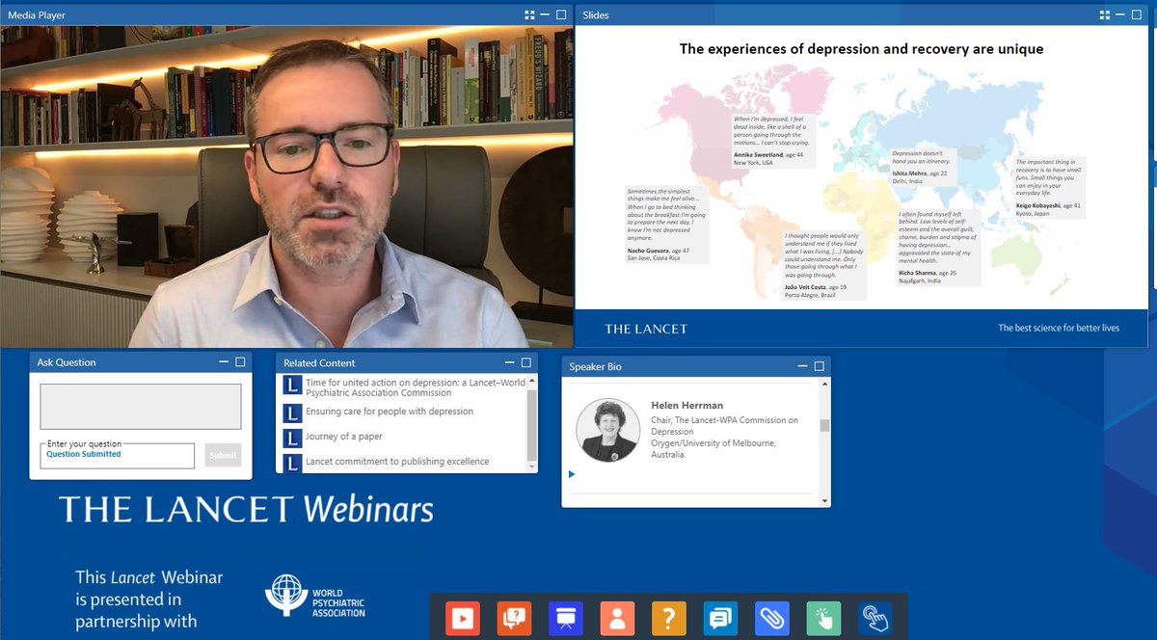Open the Slides presentation dock icon
1157x640 pixels.
(566, 617)
